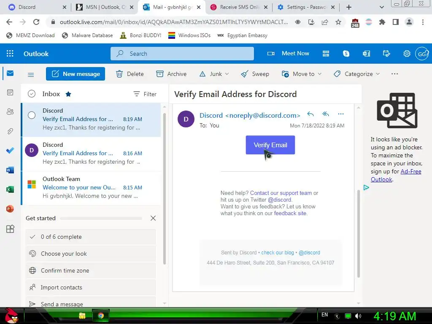This screenshot has height=324, width=432.
Task: Toggle Inbox favorite star
Action: pyautogui.click(x=68, y=94)
